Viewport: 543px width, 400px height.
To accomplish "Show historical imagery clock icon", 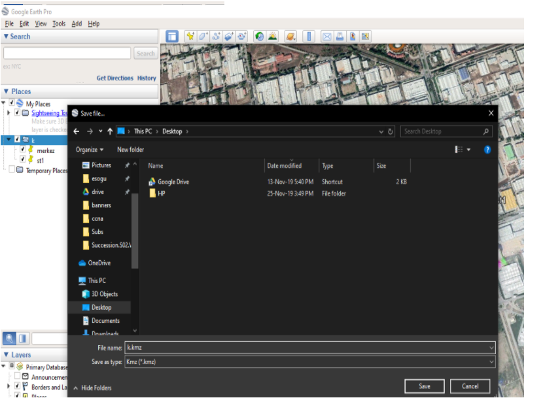I will coord(259,37).
